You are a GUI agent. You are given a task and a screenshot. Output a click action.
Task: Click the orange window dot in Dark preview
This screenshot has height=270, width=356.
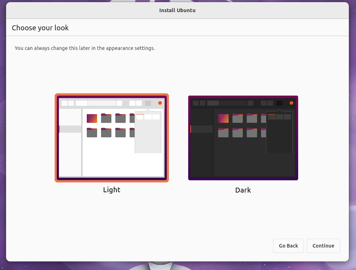coord(291,103)
